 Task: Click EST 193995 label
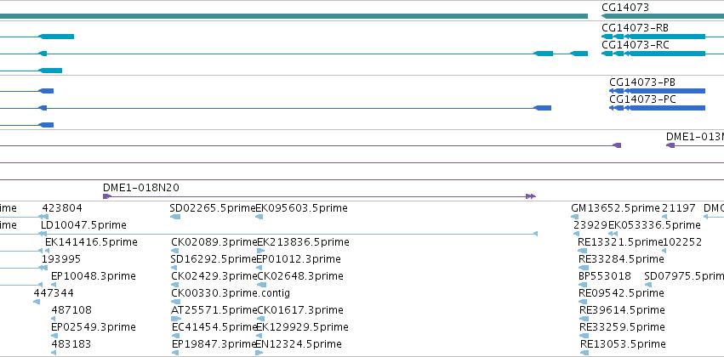[61, 259]
